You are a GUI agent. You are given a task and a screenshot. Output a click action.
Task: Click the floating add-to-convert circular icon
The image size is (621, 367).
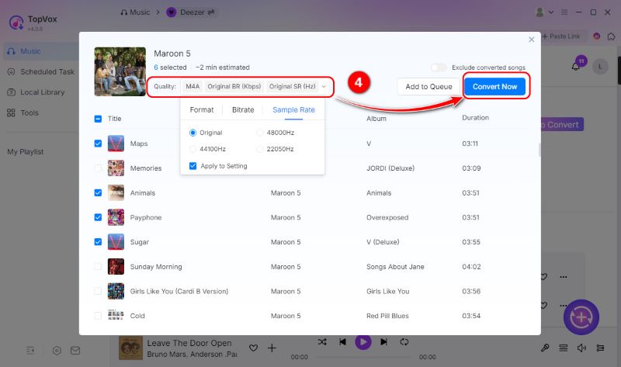coord(581,317)
